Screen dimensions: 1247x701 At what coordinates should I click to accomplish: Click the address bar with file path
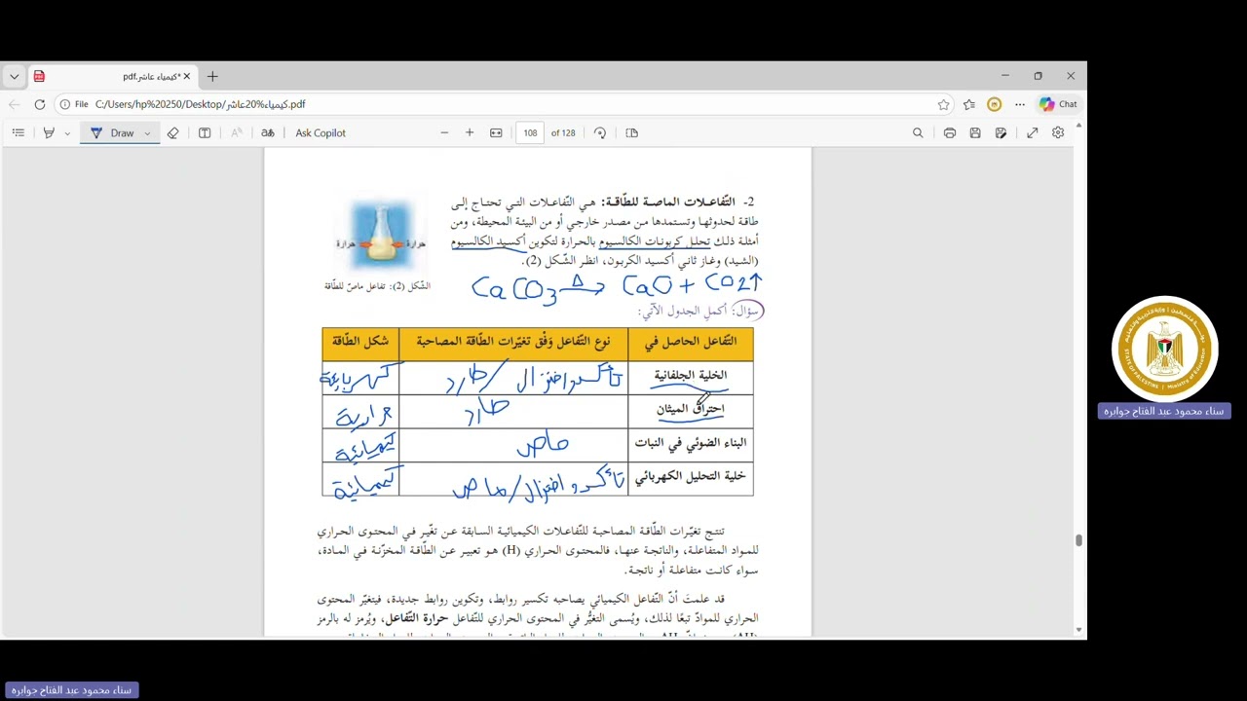[x=507, y=104]
